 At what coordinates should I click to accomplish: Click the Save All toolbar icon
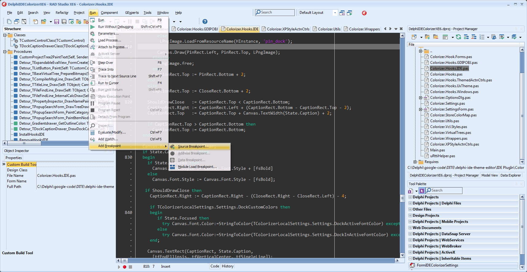(x=64, y=21)
